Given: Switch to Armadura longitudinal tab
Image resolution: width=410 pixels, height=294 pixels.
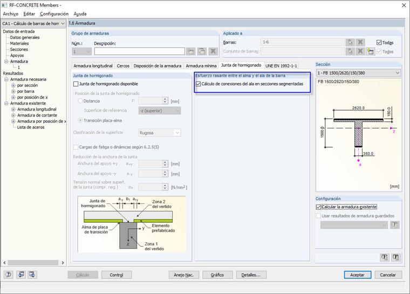Looking at the screenshot, I should 93,66.
